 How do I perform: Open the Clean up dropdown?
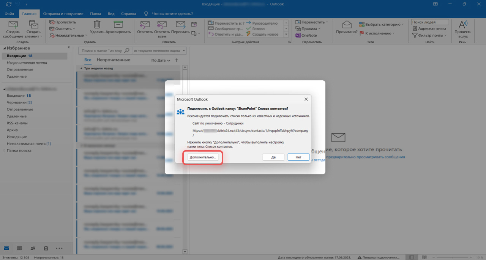click(62, 29)
